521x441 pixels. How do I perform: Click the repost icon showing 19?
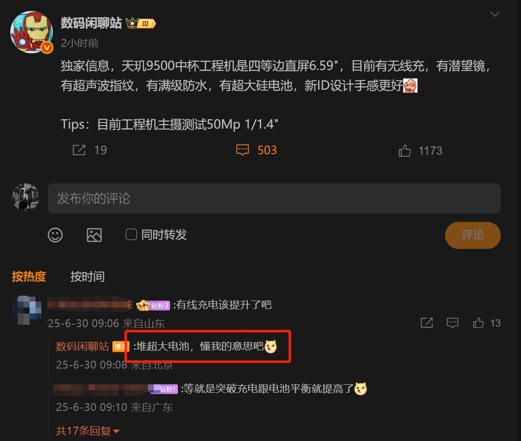point(79,150)
